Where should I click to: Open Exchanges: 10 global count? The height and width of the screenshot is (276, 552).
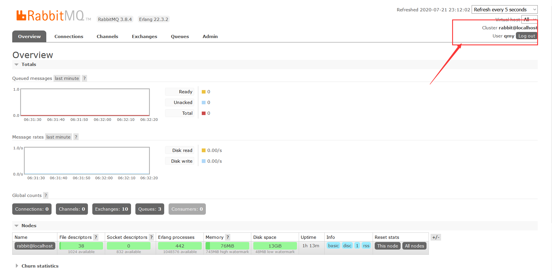112,209
